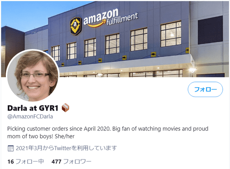This screenshot has height=169, width=230.
Task: Click the display name 'Darla at GYR1'
Action: tap(33, 108)
